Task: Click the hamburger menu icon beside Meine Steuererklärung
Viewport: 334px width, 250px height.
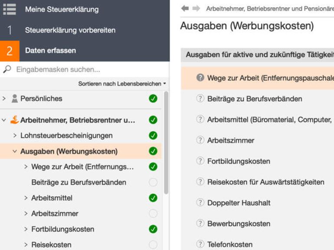Action: point(9,9)
